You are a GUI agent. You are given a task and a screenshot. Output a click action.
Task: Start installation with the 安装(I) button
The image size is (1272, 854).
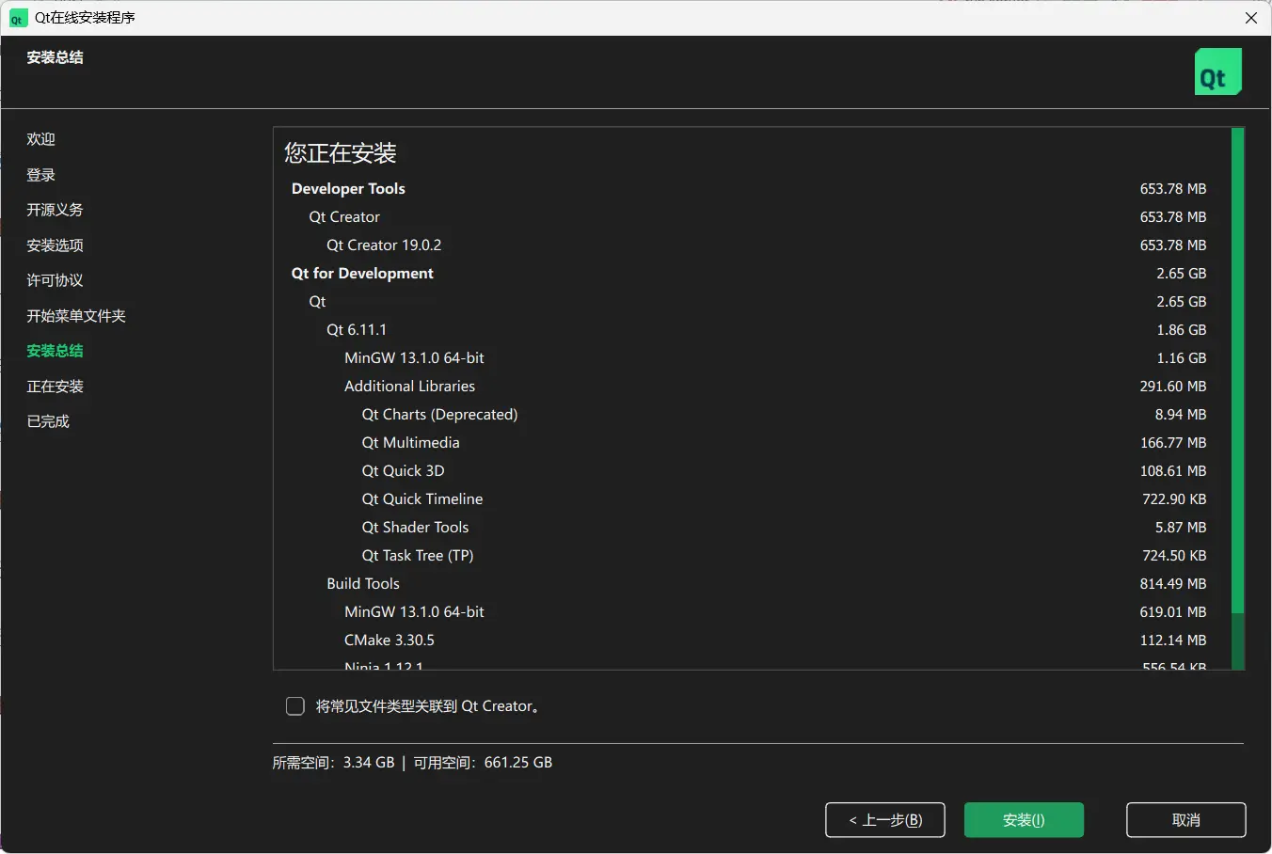point(1024,820)
